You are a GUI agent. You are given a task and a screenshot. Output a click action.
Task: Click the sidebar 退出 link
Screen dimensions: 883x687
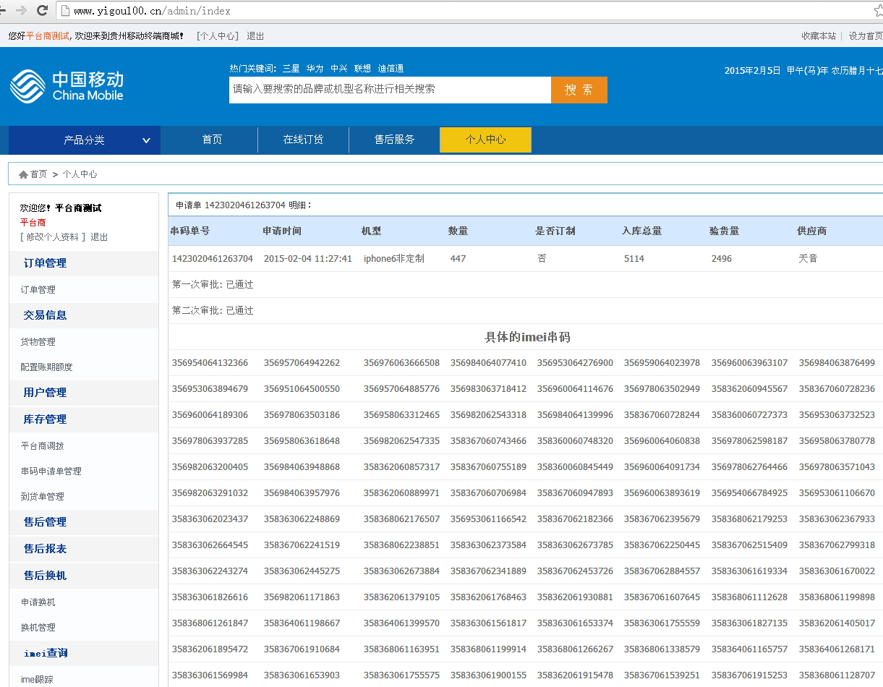click(x=99, y=237)
